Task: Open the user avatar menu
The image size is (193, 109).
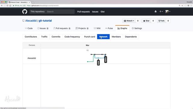Action: (x=168, y=12)
